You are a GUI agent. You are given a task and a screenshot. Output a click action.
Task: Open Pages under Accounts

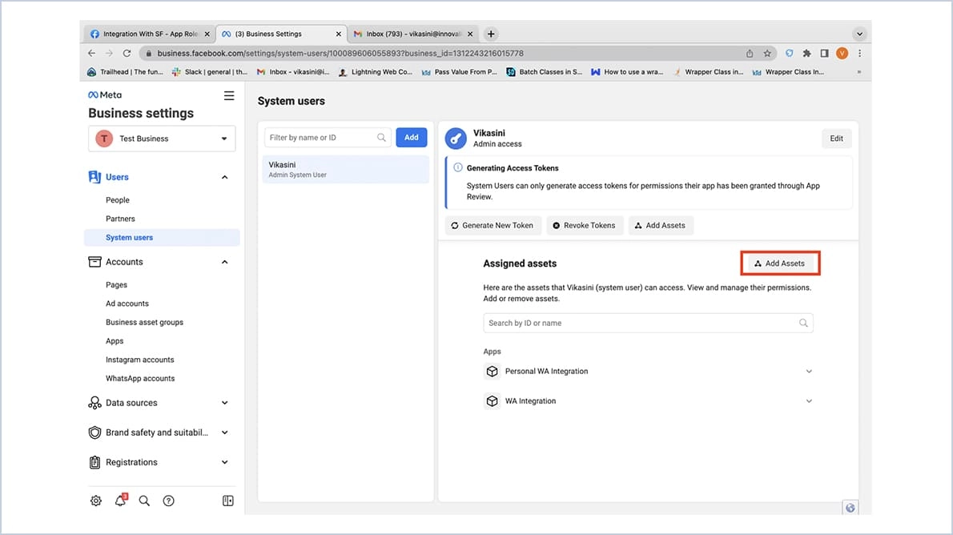(116, 284)
